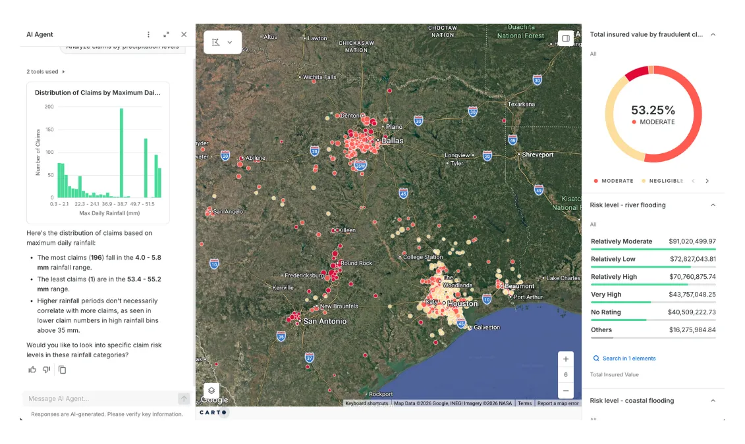The width and height of the screenshot is (745, 444).
Task: Collapse the Risk level river flooding widget
Action: [713, 205]
